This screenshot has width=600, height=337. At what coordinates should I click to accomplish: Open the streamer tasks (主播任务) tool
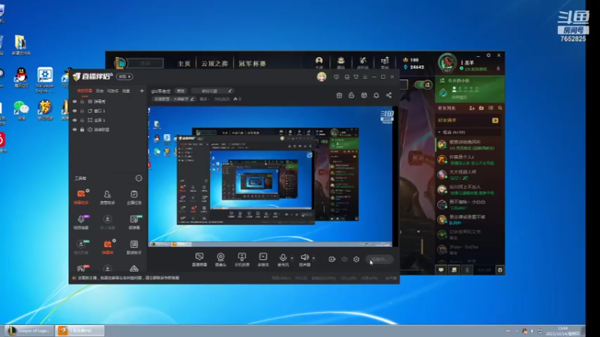134,197
